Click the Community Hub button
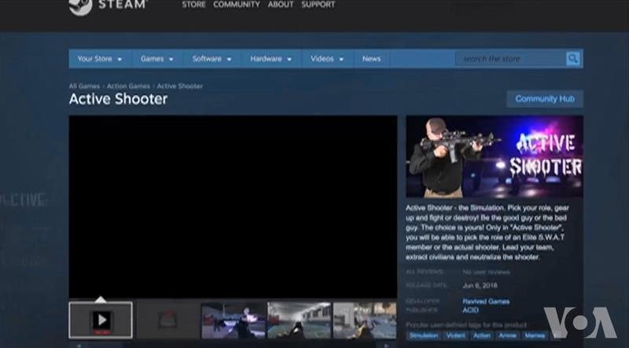This screenshot has height=348, width=629. (x=545, y=99)
